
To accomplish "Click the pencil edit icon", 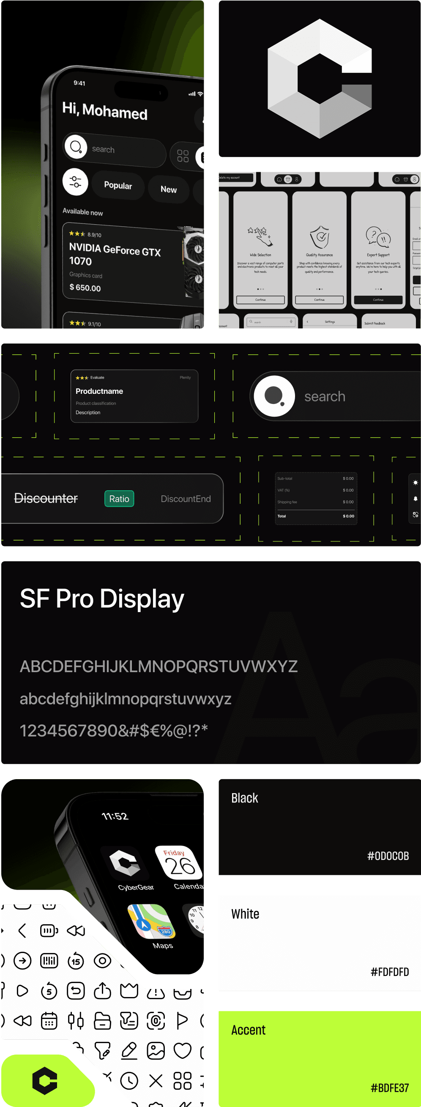I will tap(129, 1050).
